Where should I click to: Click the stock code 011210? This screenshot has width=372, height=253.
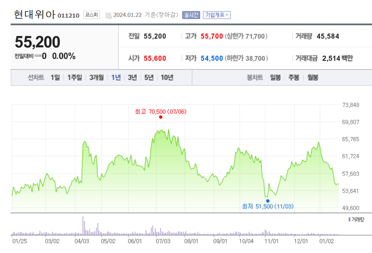point(69,16)
